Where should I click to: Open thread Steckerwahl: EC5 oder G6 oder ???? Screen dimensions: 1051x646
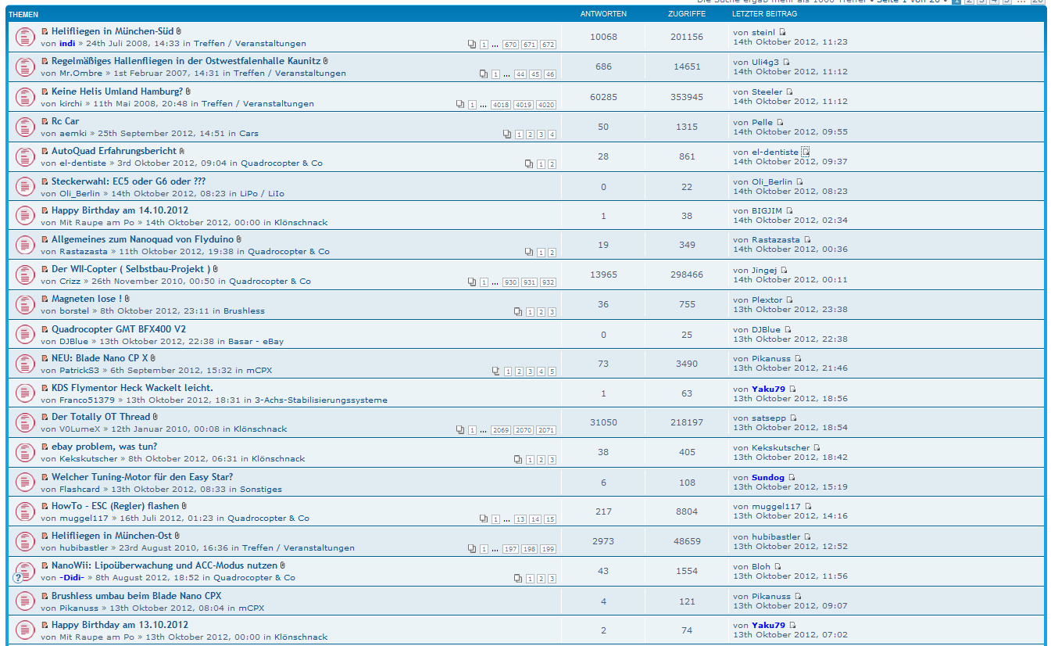[129, 181]
